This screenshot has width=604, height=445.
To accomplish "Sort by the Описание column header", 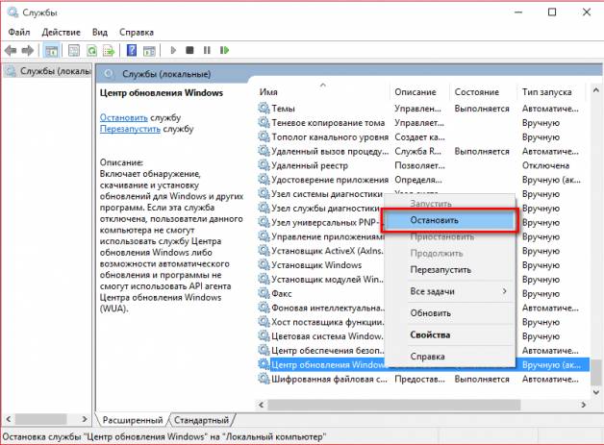I will click(x=419, y=92).
